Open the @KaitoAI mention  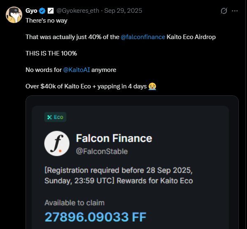click(x=76, y=70)
